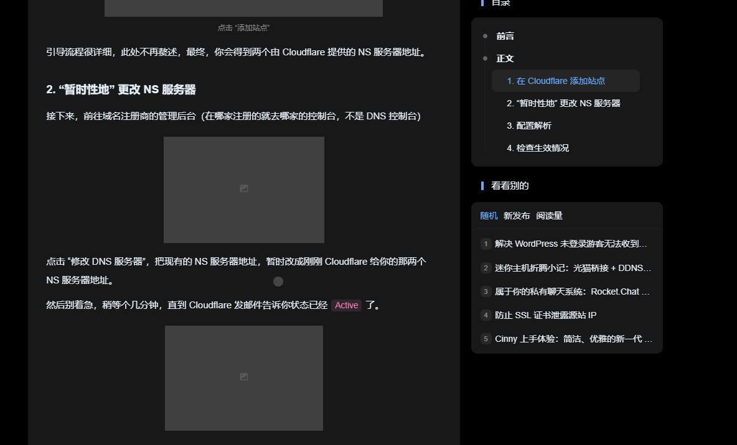Click the broken image placeholder icon above the DNS text

243,188
